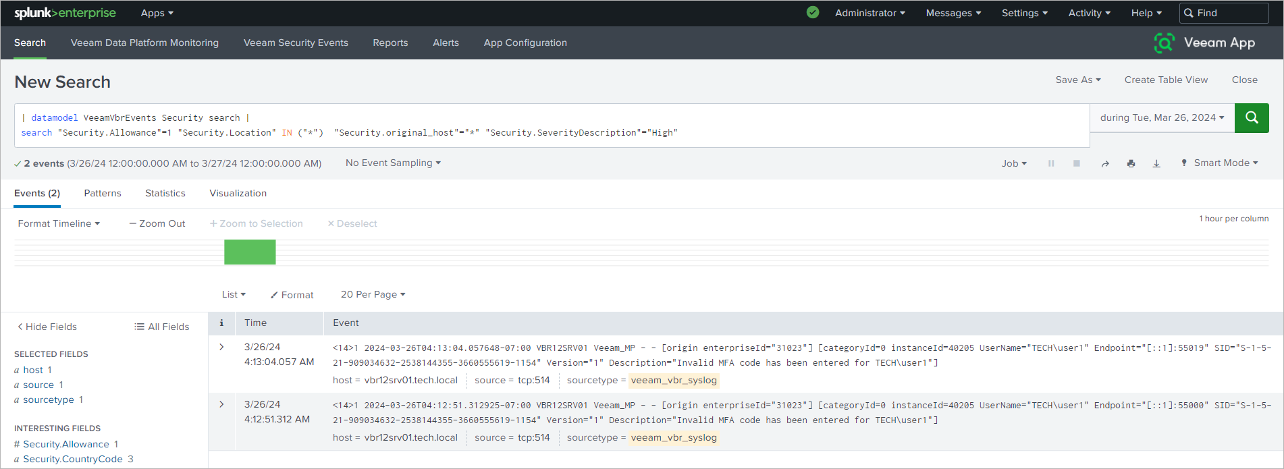Click the pause job icon
Viewport: 1284px width, 469px height.
coord(1051,163)
